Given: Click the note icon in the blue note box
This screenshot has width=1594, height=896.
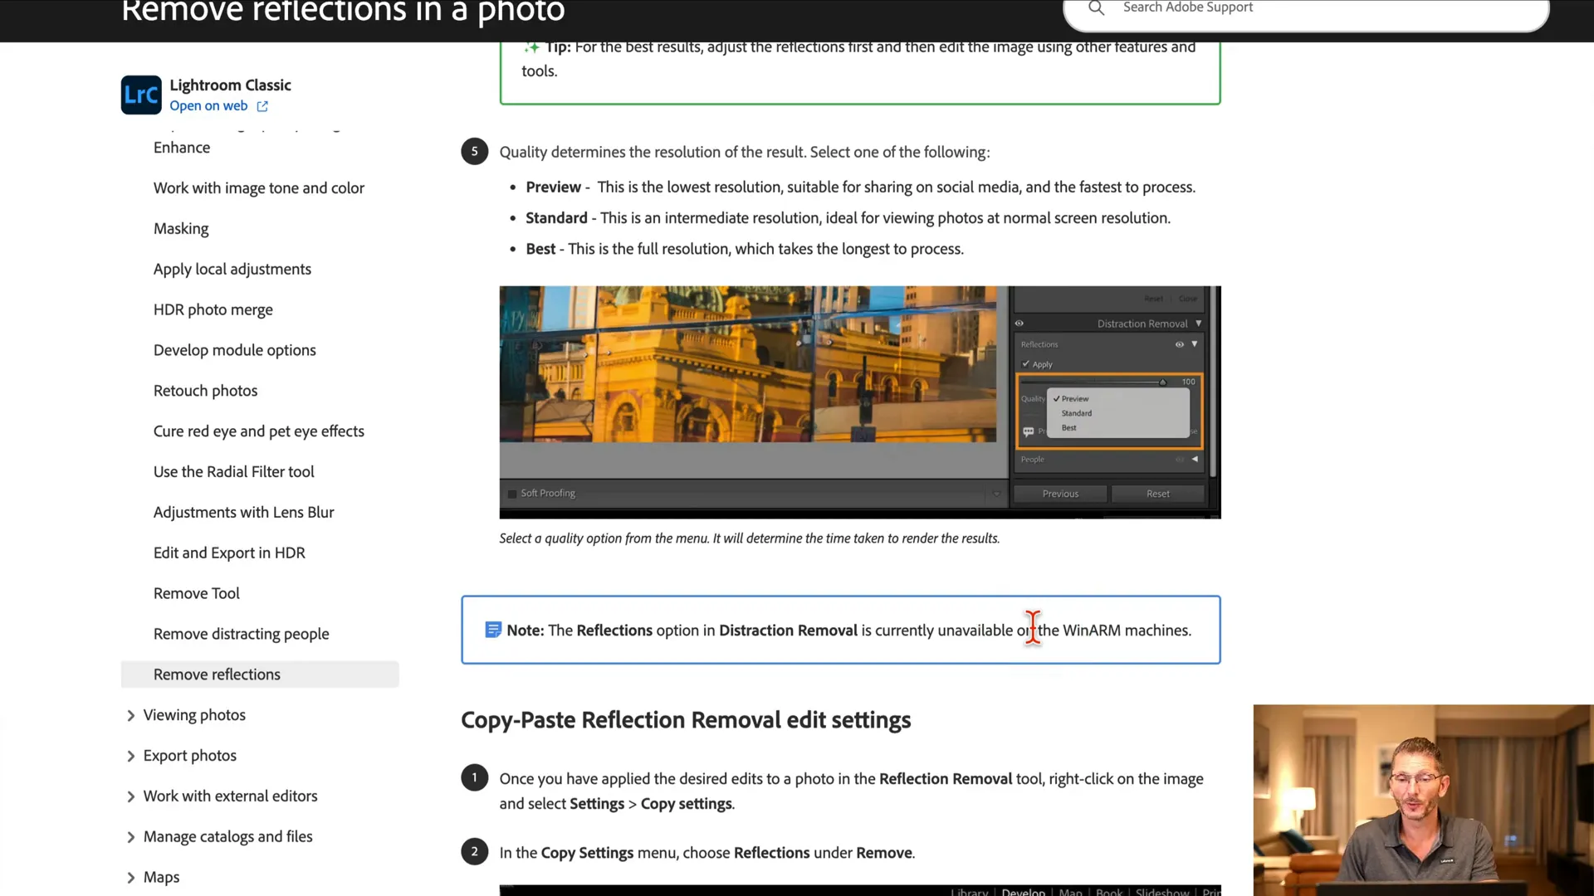Looking at the screenshot, I should pos(493,630).
